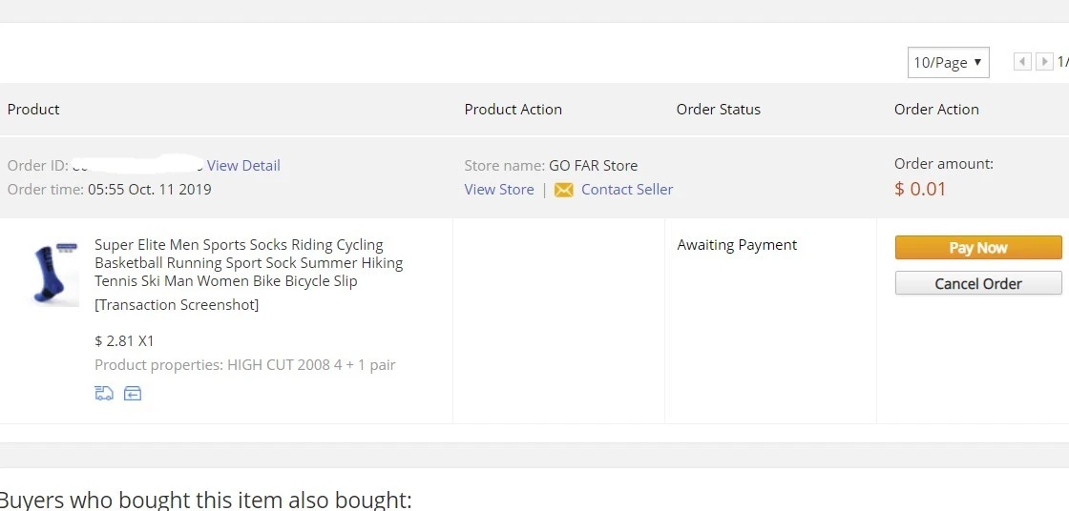Click the envelope icon beside Contact Seller
The height and width of the screenshot is (511, 1069).
pos(564,190)
